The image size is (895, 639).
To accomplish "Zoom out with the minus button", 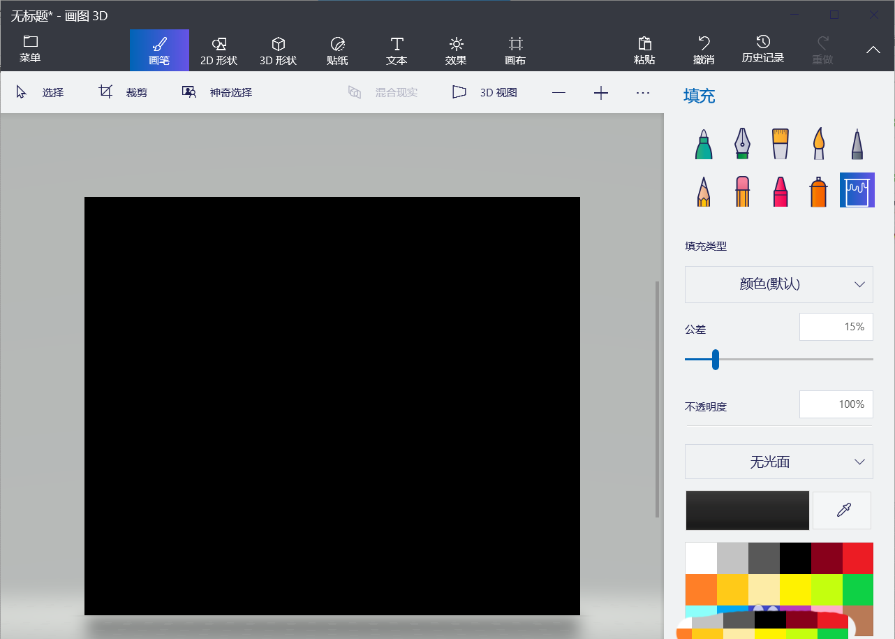I will [x=559, y=92].
